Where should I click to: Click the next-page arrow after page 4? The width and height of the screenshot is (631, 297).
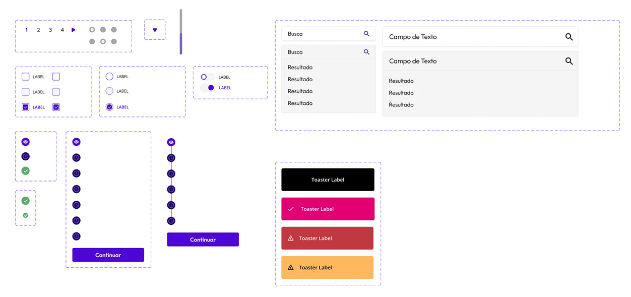73,30
